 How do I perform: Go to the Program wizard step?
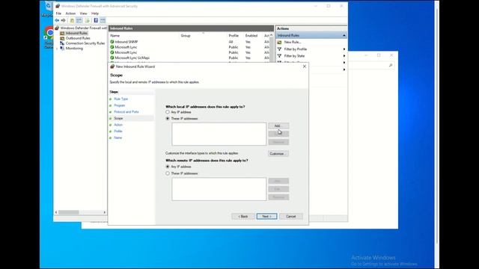pos(120,105)
